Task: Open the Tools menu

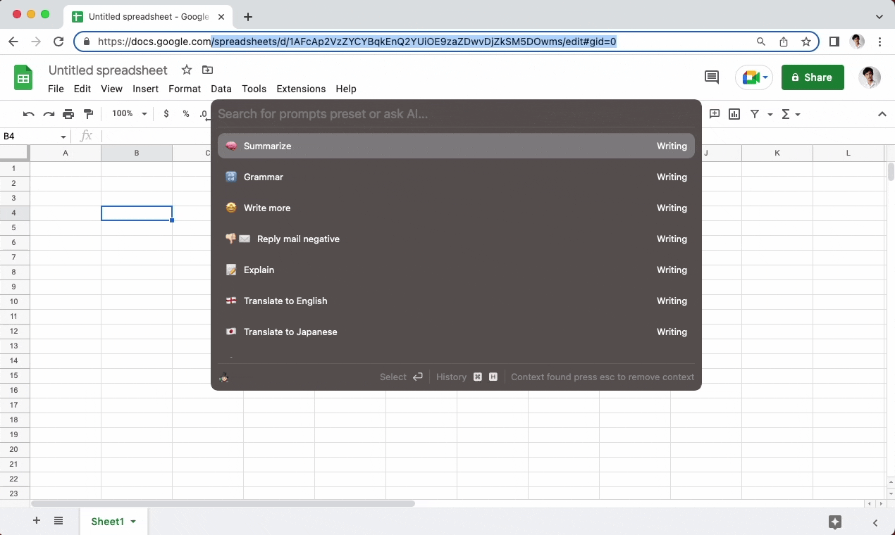Action: (254, 89)
